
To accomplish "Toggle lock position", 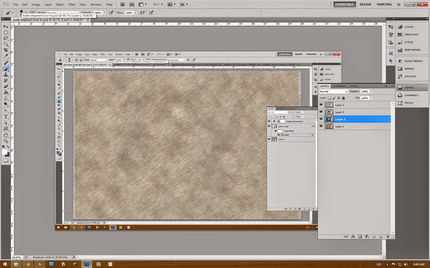I will 339,98.
